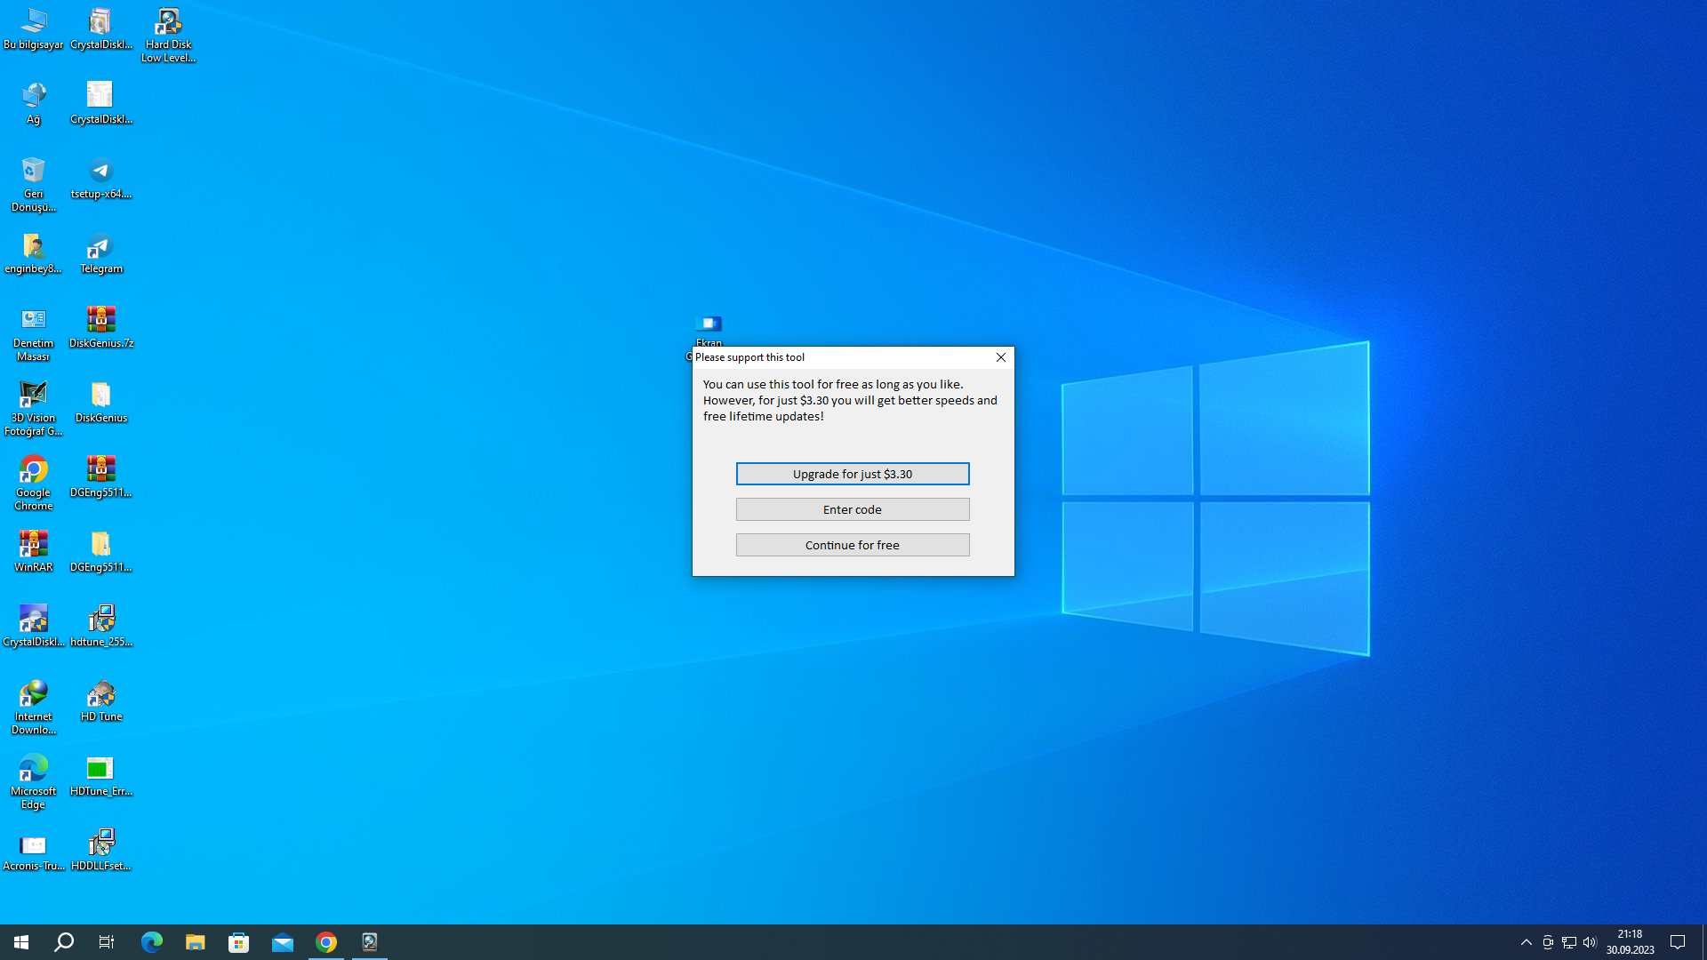Viewport: 1707px width, 960px height.
Task: Expand the hidden system tray icons
Action: pyautogui.click(x=1526, y=942)
